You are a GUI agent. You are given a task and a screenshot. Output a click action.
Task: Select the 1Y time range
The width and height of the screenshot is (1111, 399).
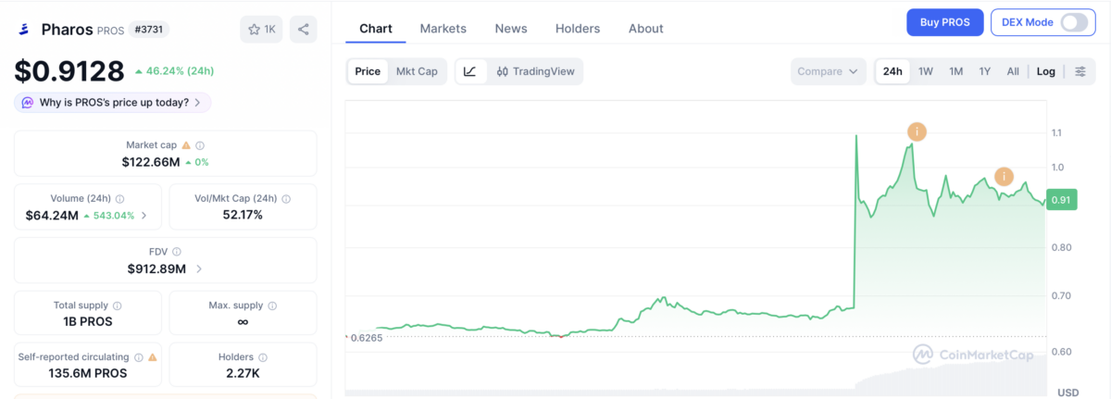(985, 71)
